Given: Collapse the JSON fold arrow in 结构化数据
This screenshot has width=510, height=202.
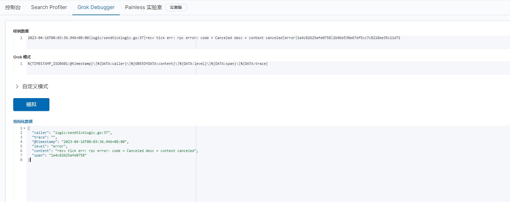Looking at the screenshot, I should click(x=25, y=128).
